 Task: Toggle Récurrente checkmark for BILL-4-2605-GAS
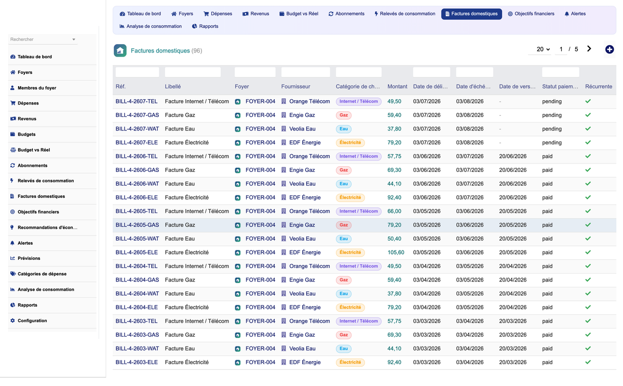(x=588, y=225)
